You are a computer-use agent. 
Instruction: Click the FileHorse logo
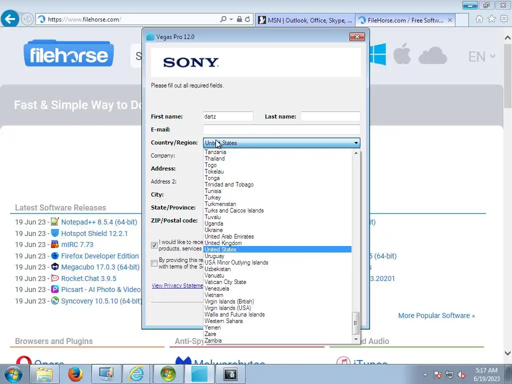68,53
